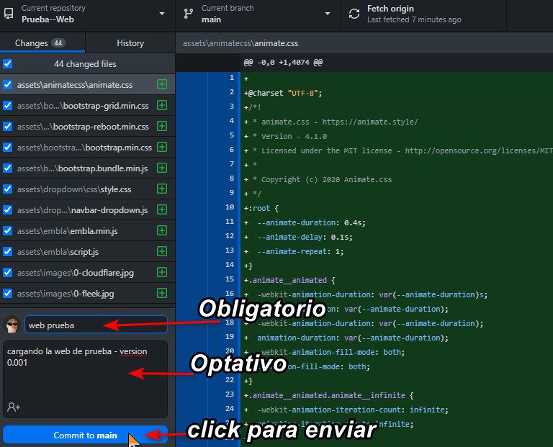Click the diff hunk header @@ -0,0 +1,4074 @@
The width and height of the screenshot is (553, 447).
pyautogui.click(x=283, y=63)
